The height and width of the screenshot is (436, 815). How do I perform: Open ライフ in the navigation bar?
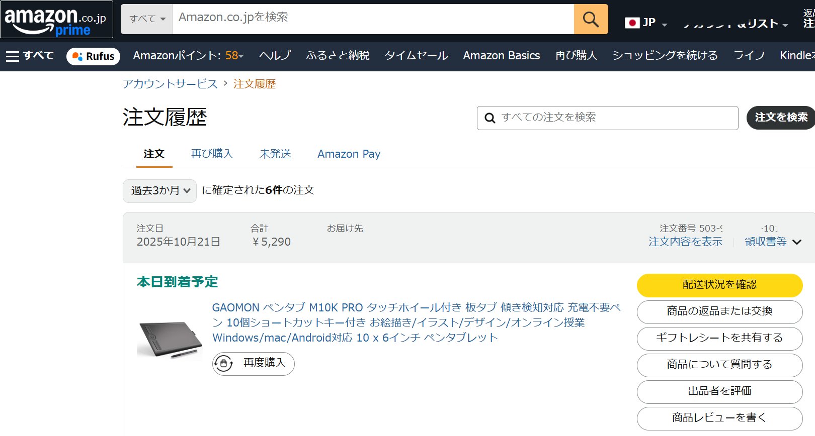click(749, 56)
